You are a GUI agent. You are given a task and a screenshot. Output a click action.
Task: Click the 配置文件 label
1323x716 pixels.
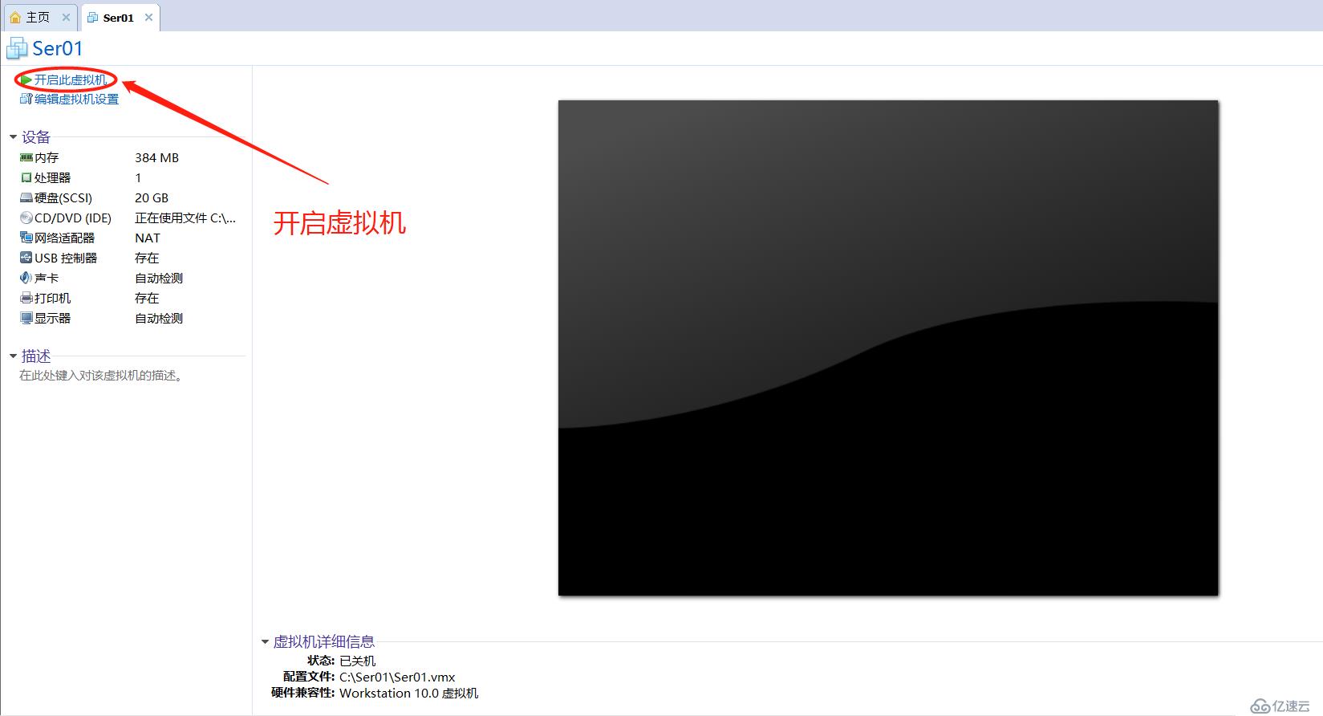[x=309, y=677]
